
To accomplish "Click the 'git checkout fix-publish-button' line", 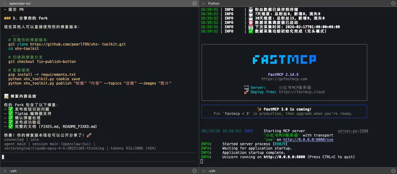I will tap(42, 62).
